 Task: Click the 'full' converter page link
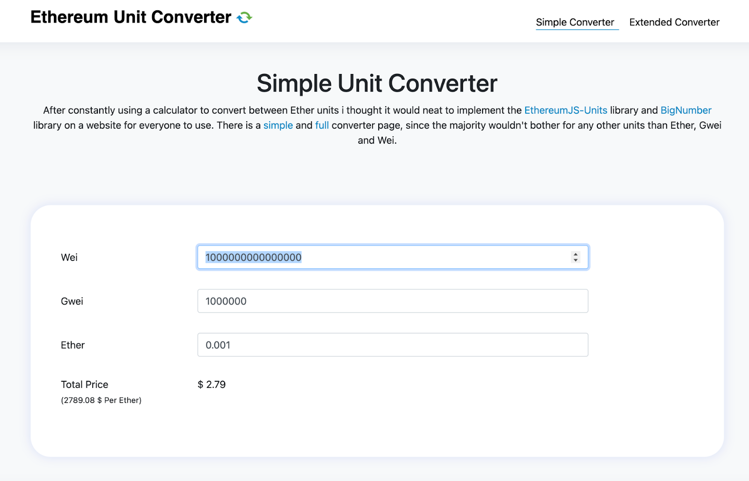[x=322, y=125]
